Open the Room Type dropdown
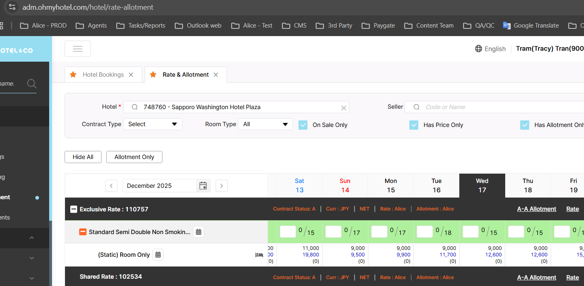This screenshot has height=286, width=584. pyautogui.click(x=265, y=124)
